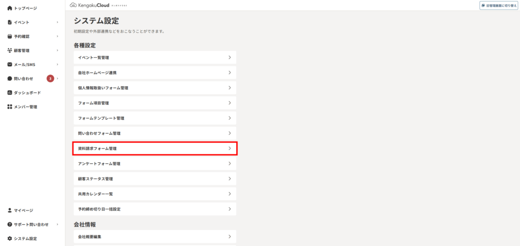The width and height of the screenshot is (520, 246).
Task: Click the envelope icon beside メール/SMS
Action: tap(10, 64)
